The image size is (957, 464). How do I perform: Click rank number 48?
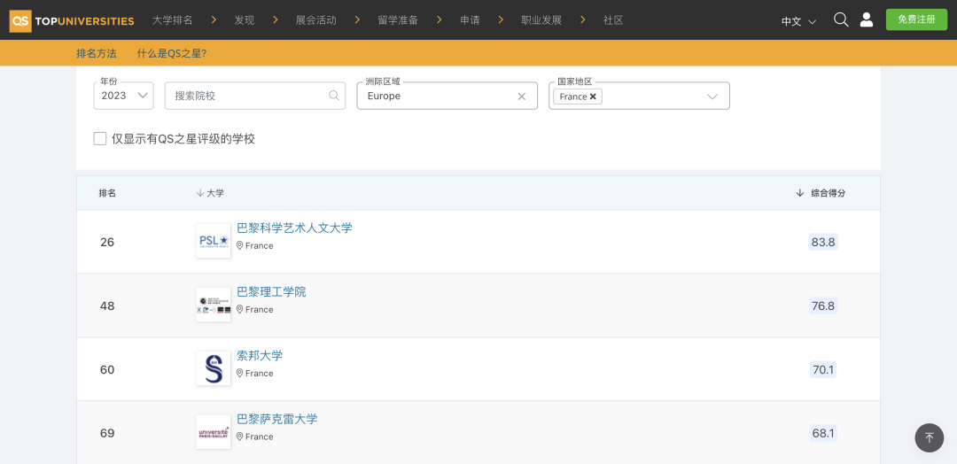click(107, 306)
